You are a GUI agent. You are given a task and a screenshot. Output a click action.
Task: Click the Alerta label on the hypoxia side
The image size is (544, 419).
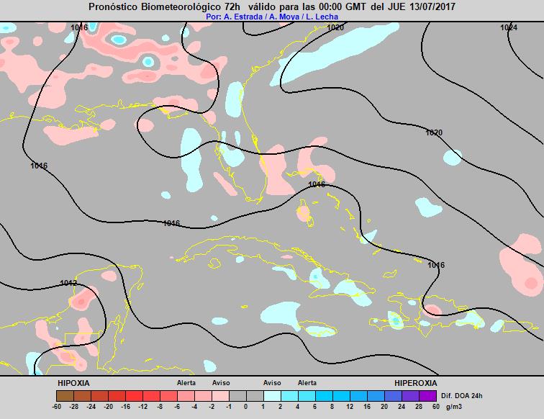[186, 383]
